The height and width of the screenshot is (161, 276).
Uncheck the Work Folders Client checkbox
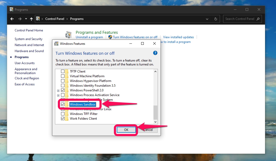tap(63, 119)
